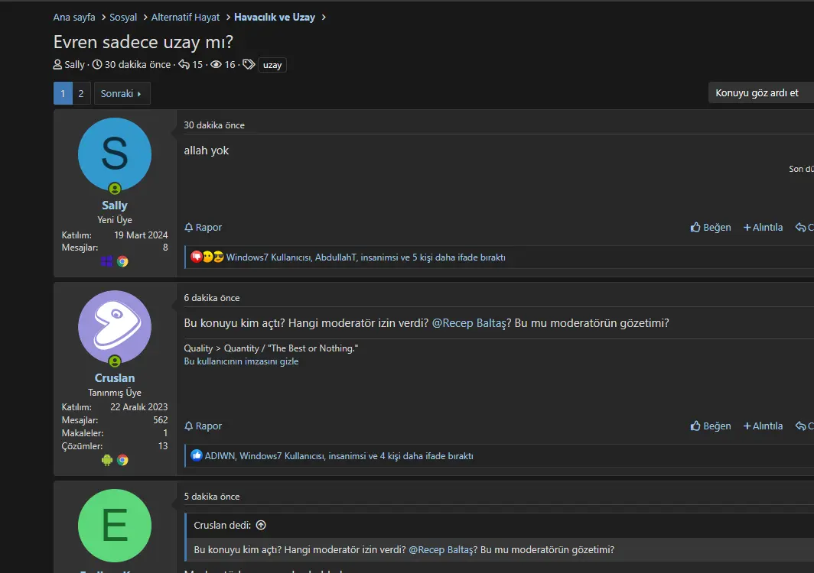Like Cruslan's post with Beğen
The height and width of the screenshot is (573, 814).
(711, 426)
